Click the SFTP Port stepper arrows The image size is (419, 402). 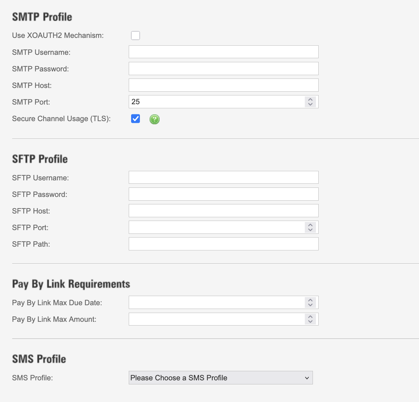pos(310,227)
